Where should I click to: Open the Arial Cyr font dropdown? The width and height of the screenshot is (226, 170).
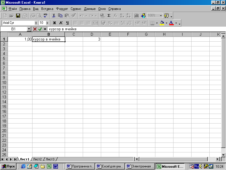click(x=36, y=23)
